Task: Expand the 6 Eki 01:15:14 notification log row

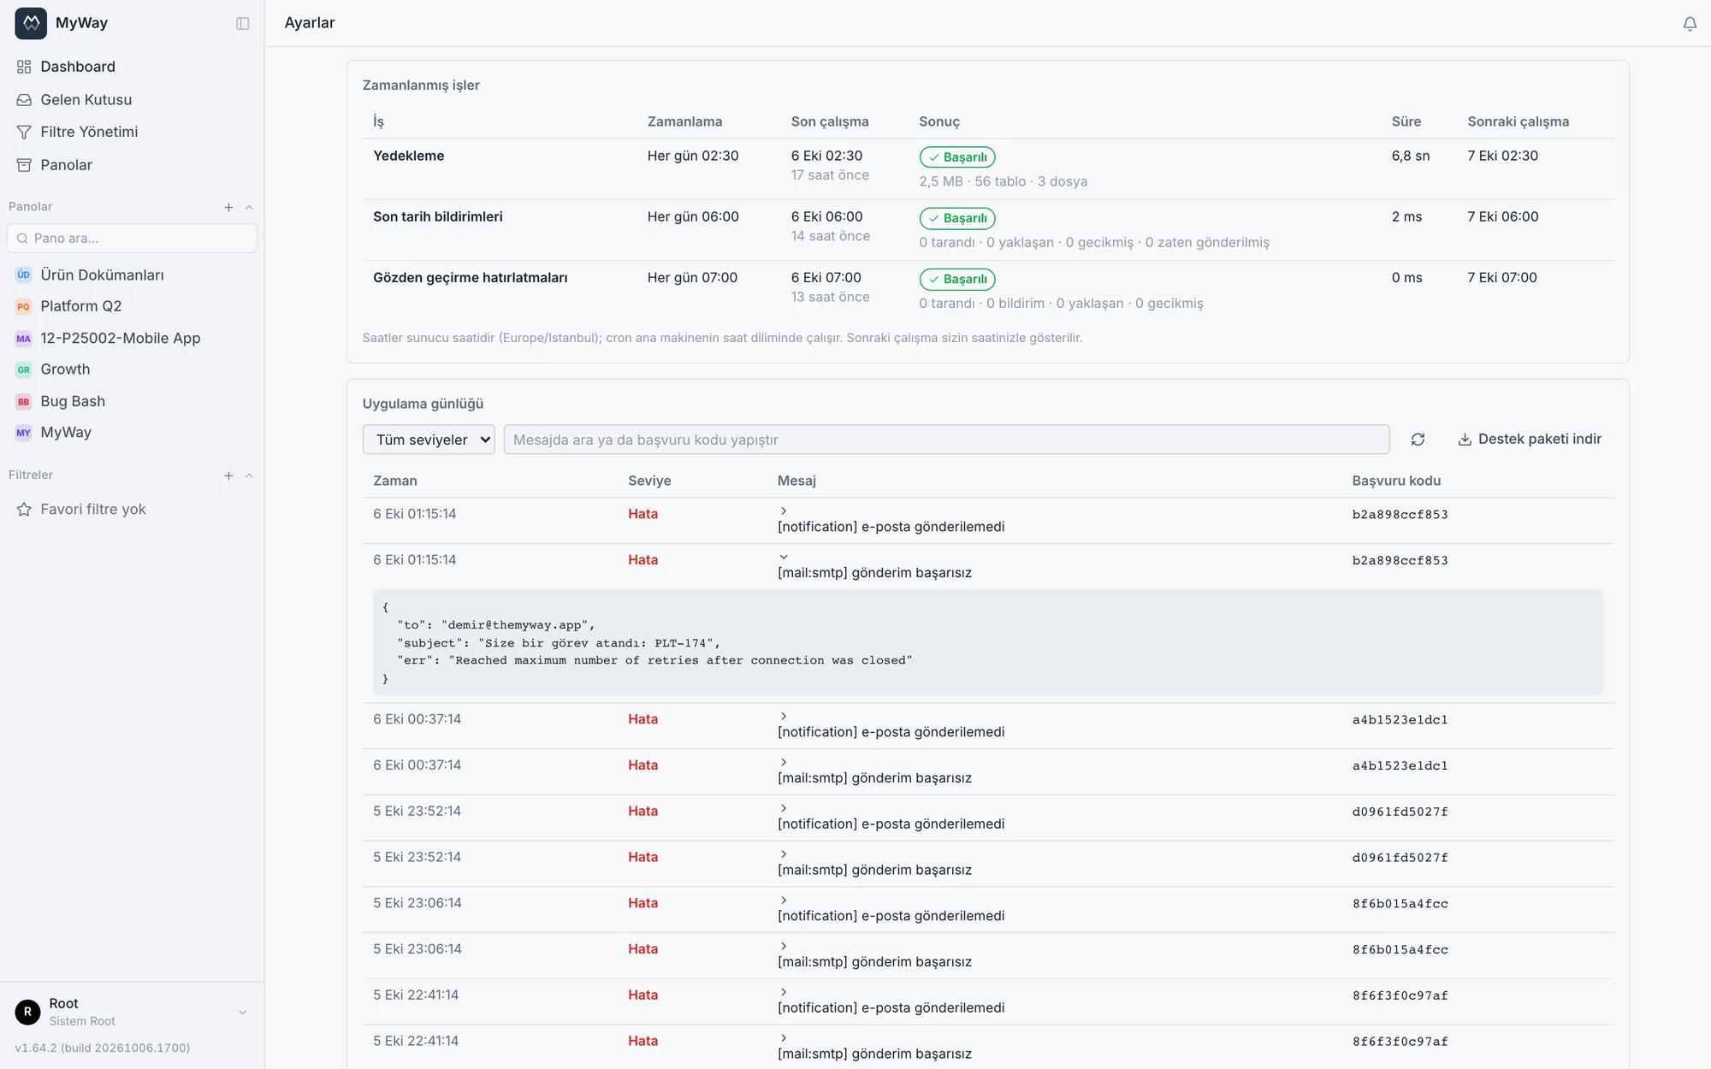Action: tap(784, 511)
